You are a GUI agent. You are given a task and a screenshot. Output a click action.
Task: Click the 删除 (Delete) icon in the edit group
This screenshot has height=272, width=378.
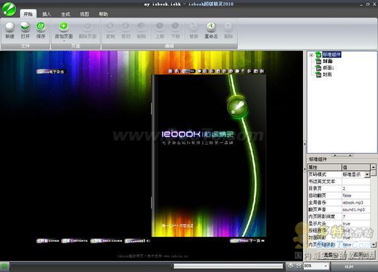coord(228,27)
